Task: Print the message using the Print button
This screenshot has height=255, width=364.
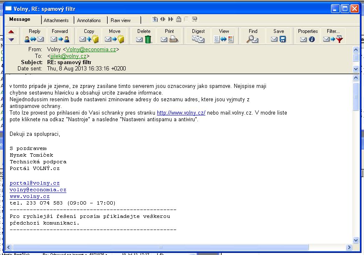Action: click(x=169, y=36)
